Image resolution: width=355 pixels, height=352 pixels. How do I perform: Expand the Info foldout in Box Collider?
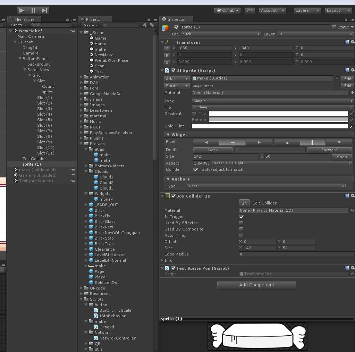162,260
